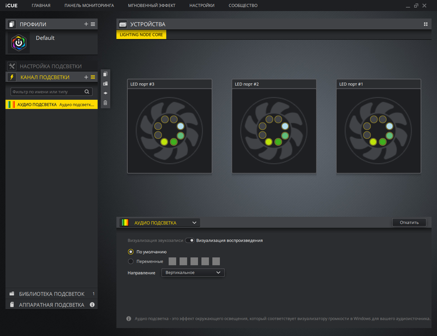Open the АУДИО ПОДСВЕТКА effect dropdown
This screenshot has width=437, height=336.
160,223
